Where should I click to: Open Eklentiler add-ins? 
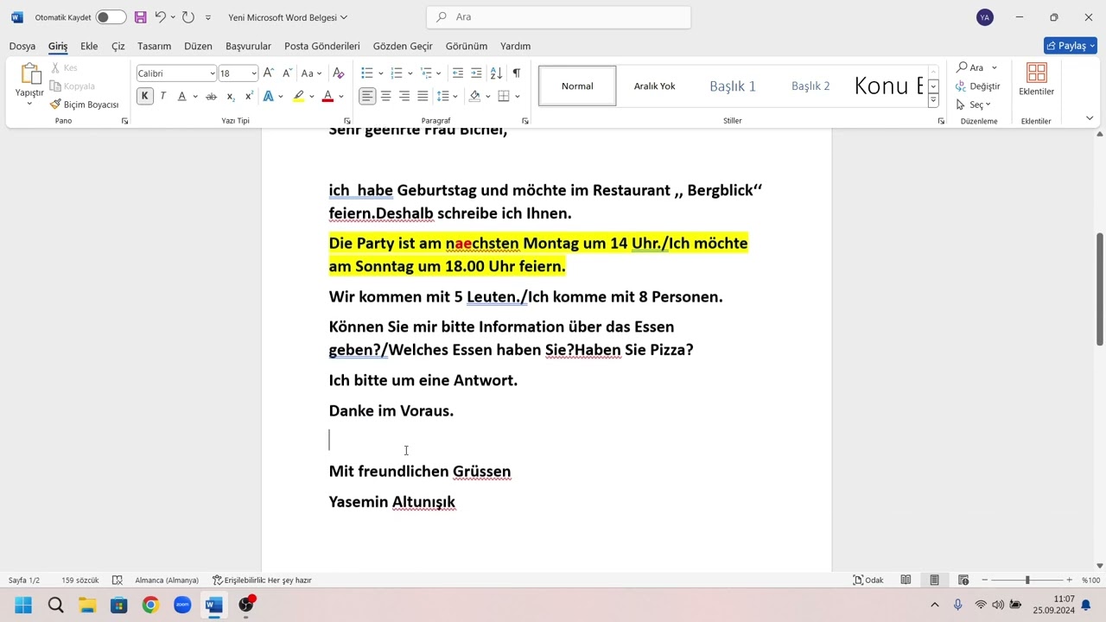[1036, 79]
